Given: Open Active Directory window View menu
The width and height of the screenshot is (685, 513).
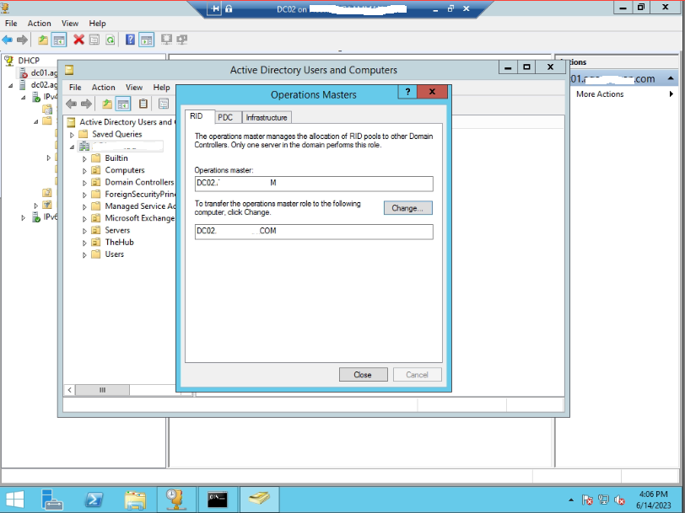Looking at the screenshot, I should (x=134, y=88).
